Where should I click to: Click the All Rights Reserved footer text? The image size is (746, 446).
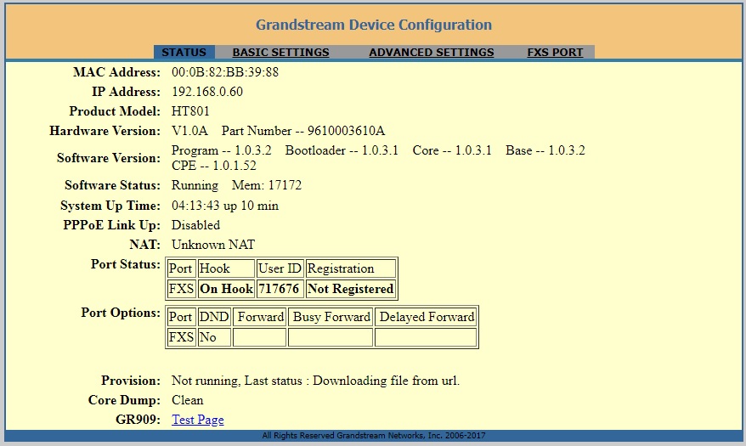374,436
